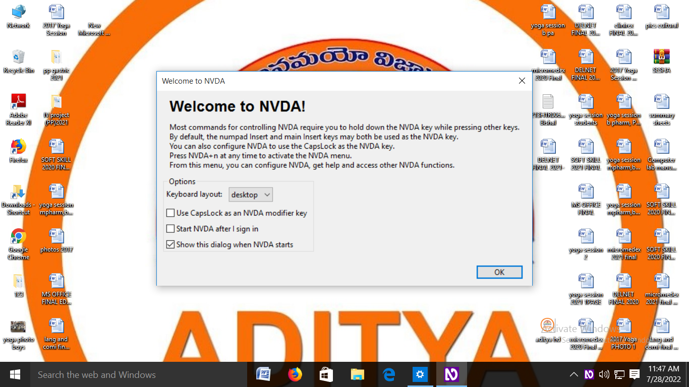This screenshot has height=387, width=689.
Task: Select Google Chrome desktop shortcut
Action: [x=19, y=244]
